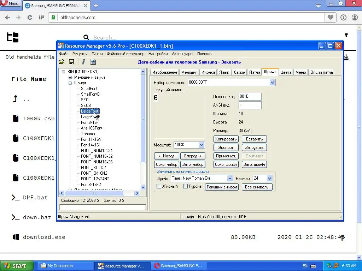
Task: Toggle the lightbulb theme icon on webpage
Action: [346, 35]
